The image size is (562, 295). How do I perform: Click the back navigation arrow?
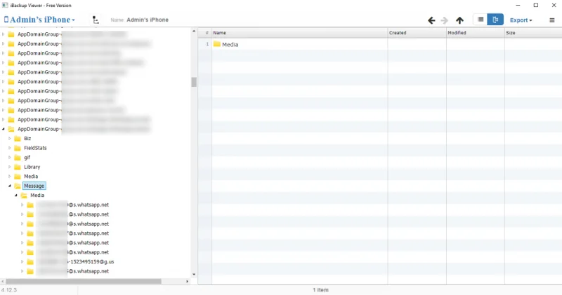click(x=431, y=20)
